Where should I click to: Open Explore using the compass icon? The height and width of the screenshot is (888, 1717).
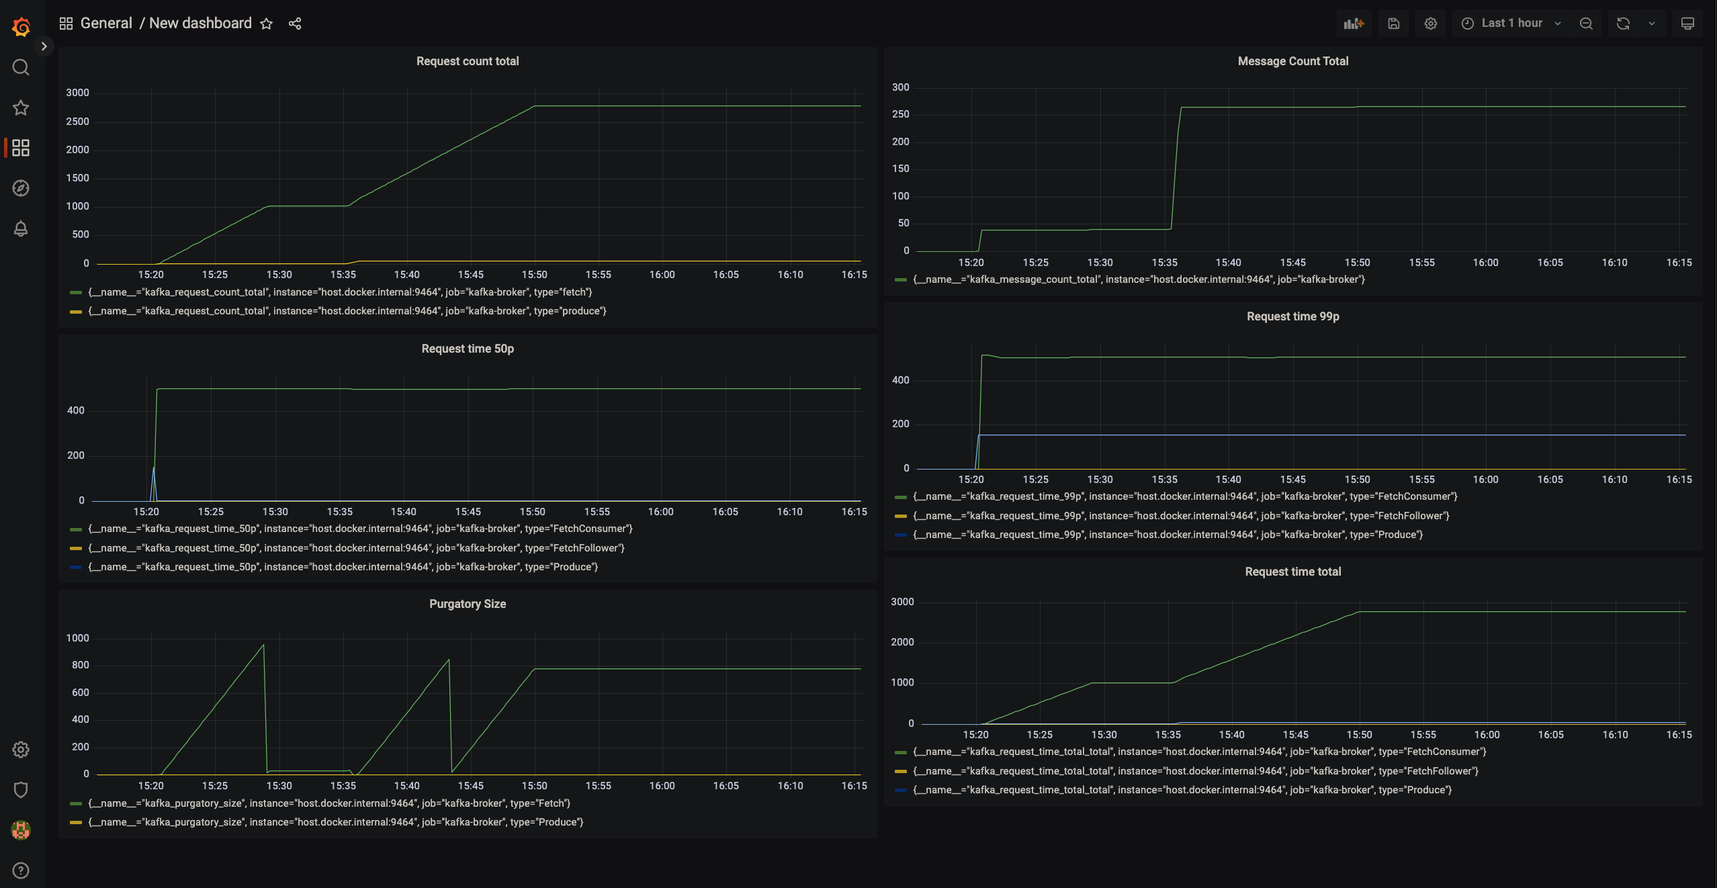pyautogui.click(x=20, y=188)
